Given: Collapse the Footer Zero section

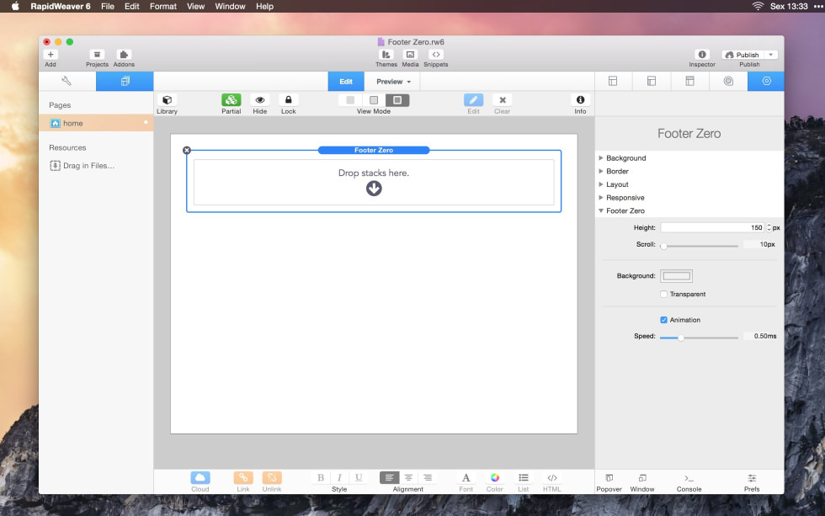Looking at the screenshot, I should click(601, 210).
